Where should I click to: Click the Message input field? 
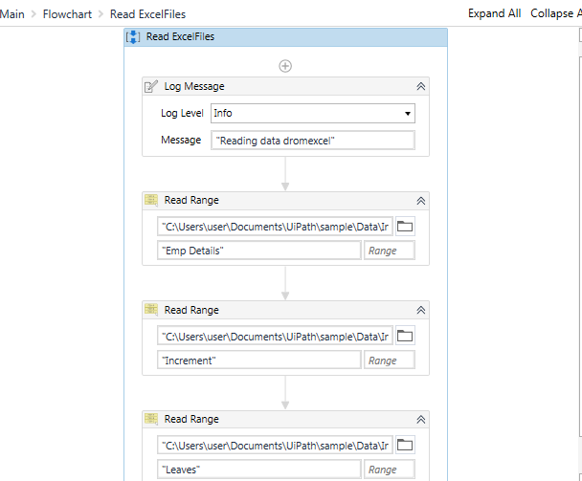[x=313, y=141]
